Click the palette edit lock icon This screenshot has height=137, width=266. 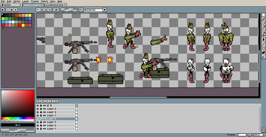pos(3,10)
